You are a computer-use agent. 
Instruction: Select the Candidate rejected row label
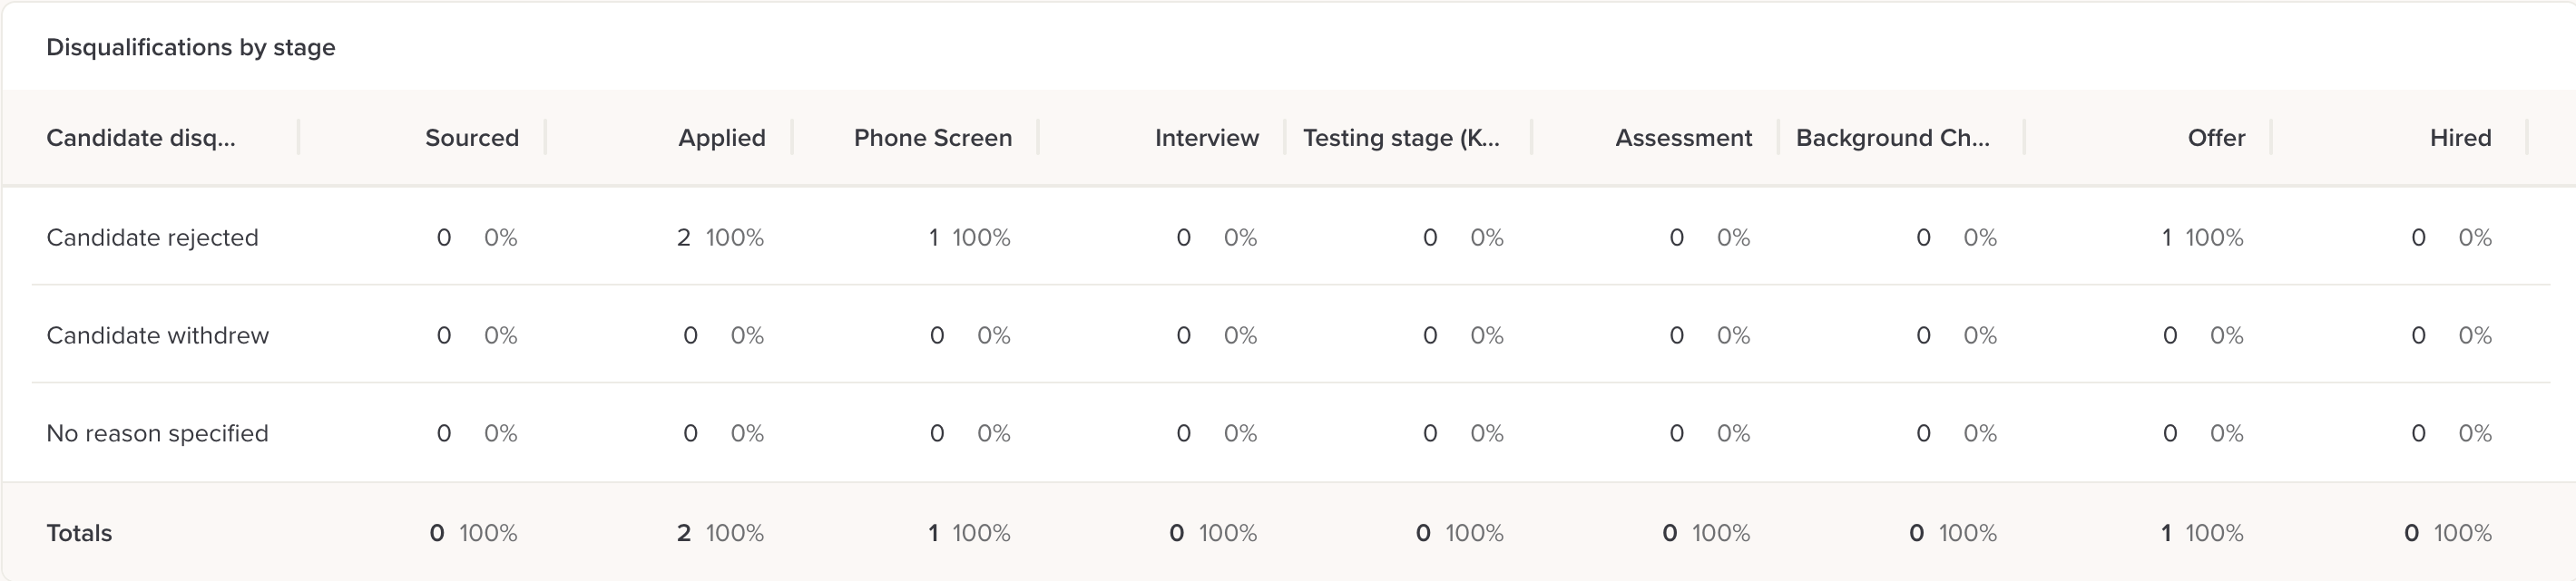pos(152,237)
